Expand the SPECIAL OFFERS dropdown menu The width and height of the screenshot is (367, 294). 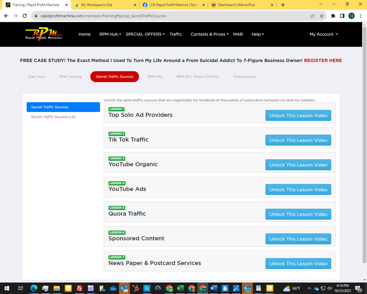[145, 34]
